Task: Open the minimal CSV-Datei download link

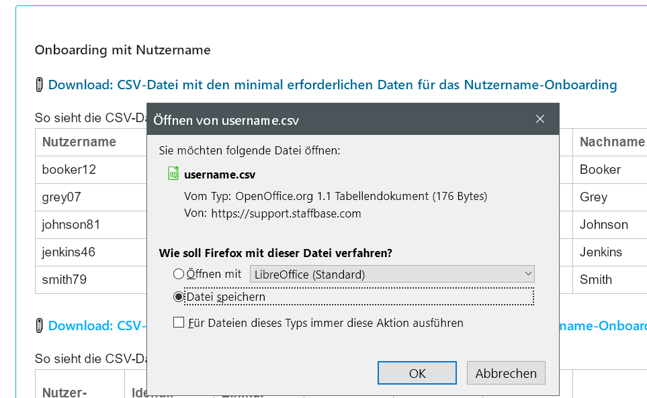Action: pos(333,85)
